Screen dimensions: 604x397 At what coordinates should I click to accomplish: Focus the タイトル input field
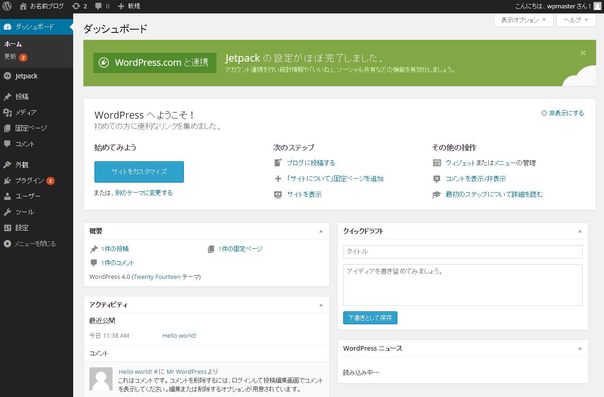click(463, 252)
